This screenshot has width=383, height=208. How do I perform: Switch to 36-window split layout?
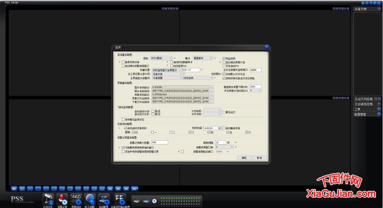point(118,189)
